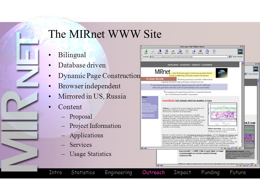Click the Netscape N logo in front window
This screenshot has width=260, height=195.
click(240, 51)
